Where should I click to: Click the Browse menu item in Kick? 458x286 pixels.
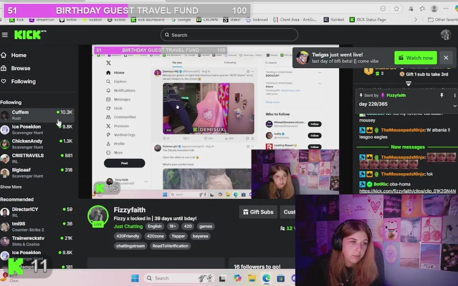tap(21, 68)
